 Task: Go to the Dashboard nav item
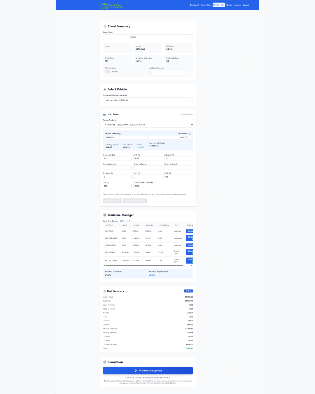tap(194, 5)
